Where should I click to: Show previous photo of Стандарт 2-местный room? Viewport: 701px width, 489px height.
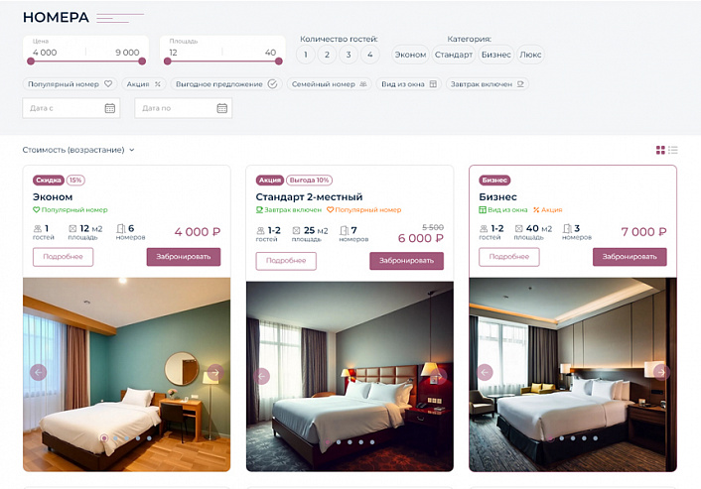pos(261,376)
